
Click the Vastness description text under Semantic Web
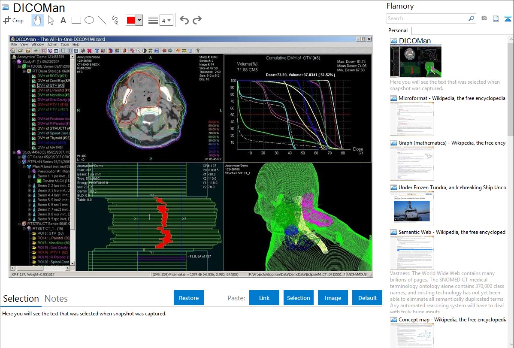[x=447, y=293]
